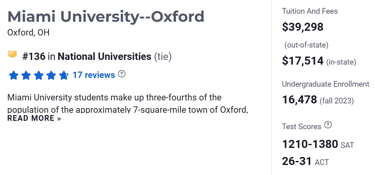375x175 pixels.
Task: Open the 17 reviews link
Action: pyautogui.click(x=94, y=75)
